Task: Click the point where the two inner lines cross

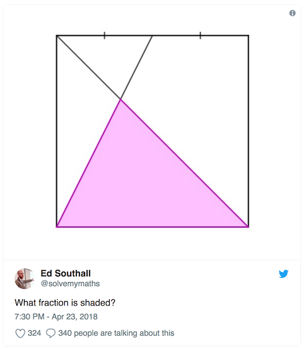Action: click(120, 99)
